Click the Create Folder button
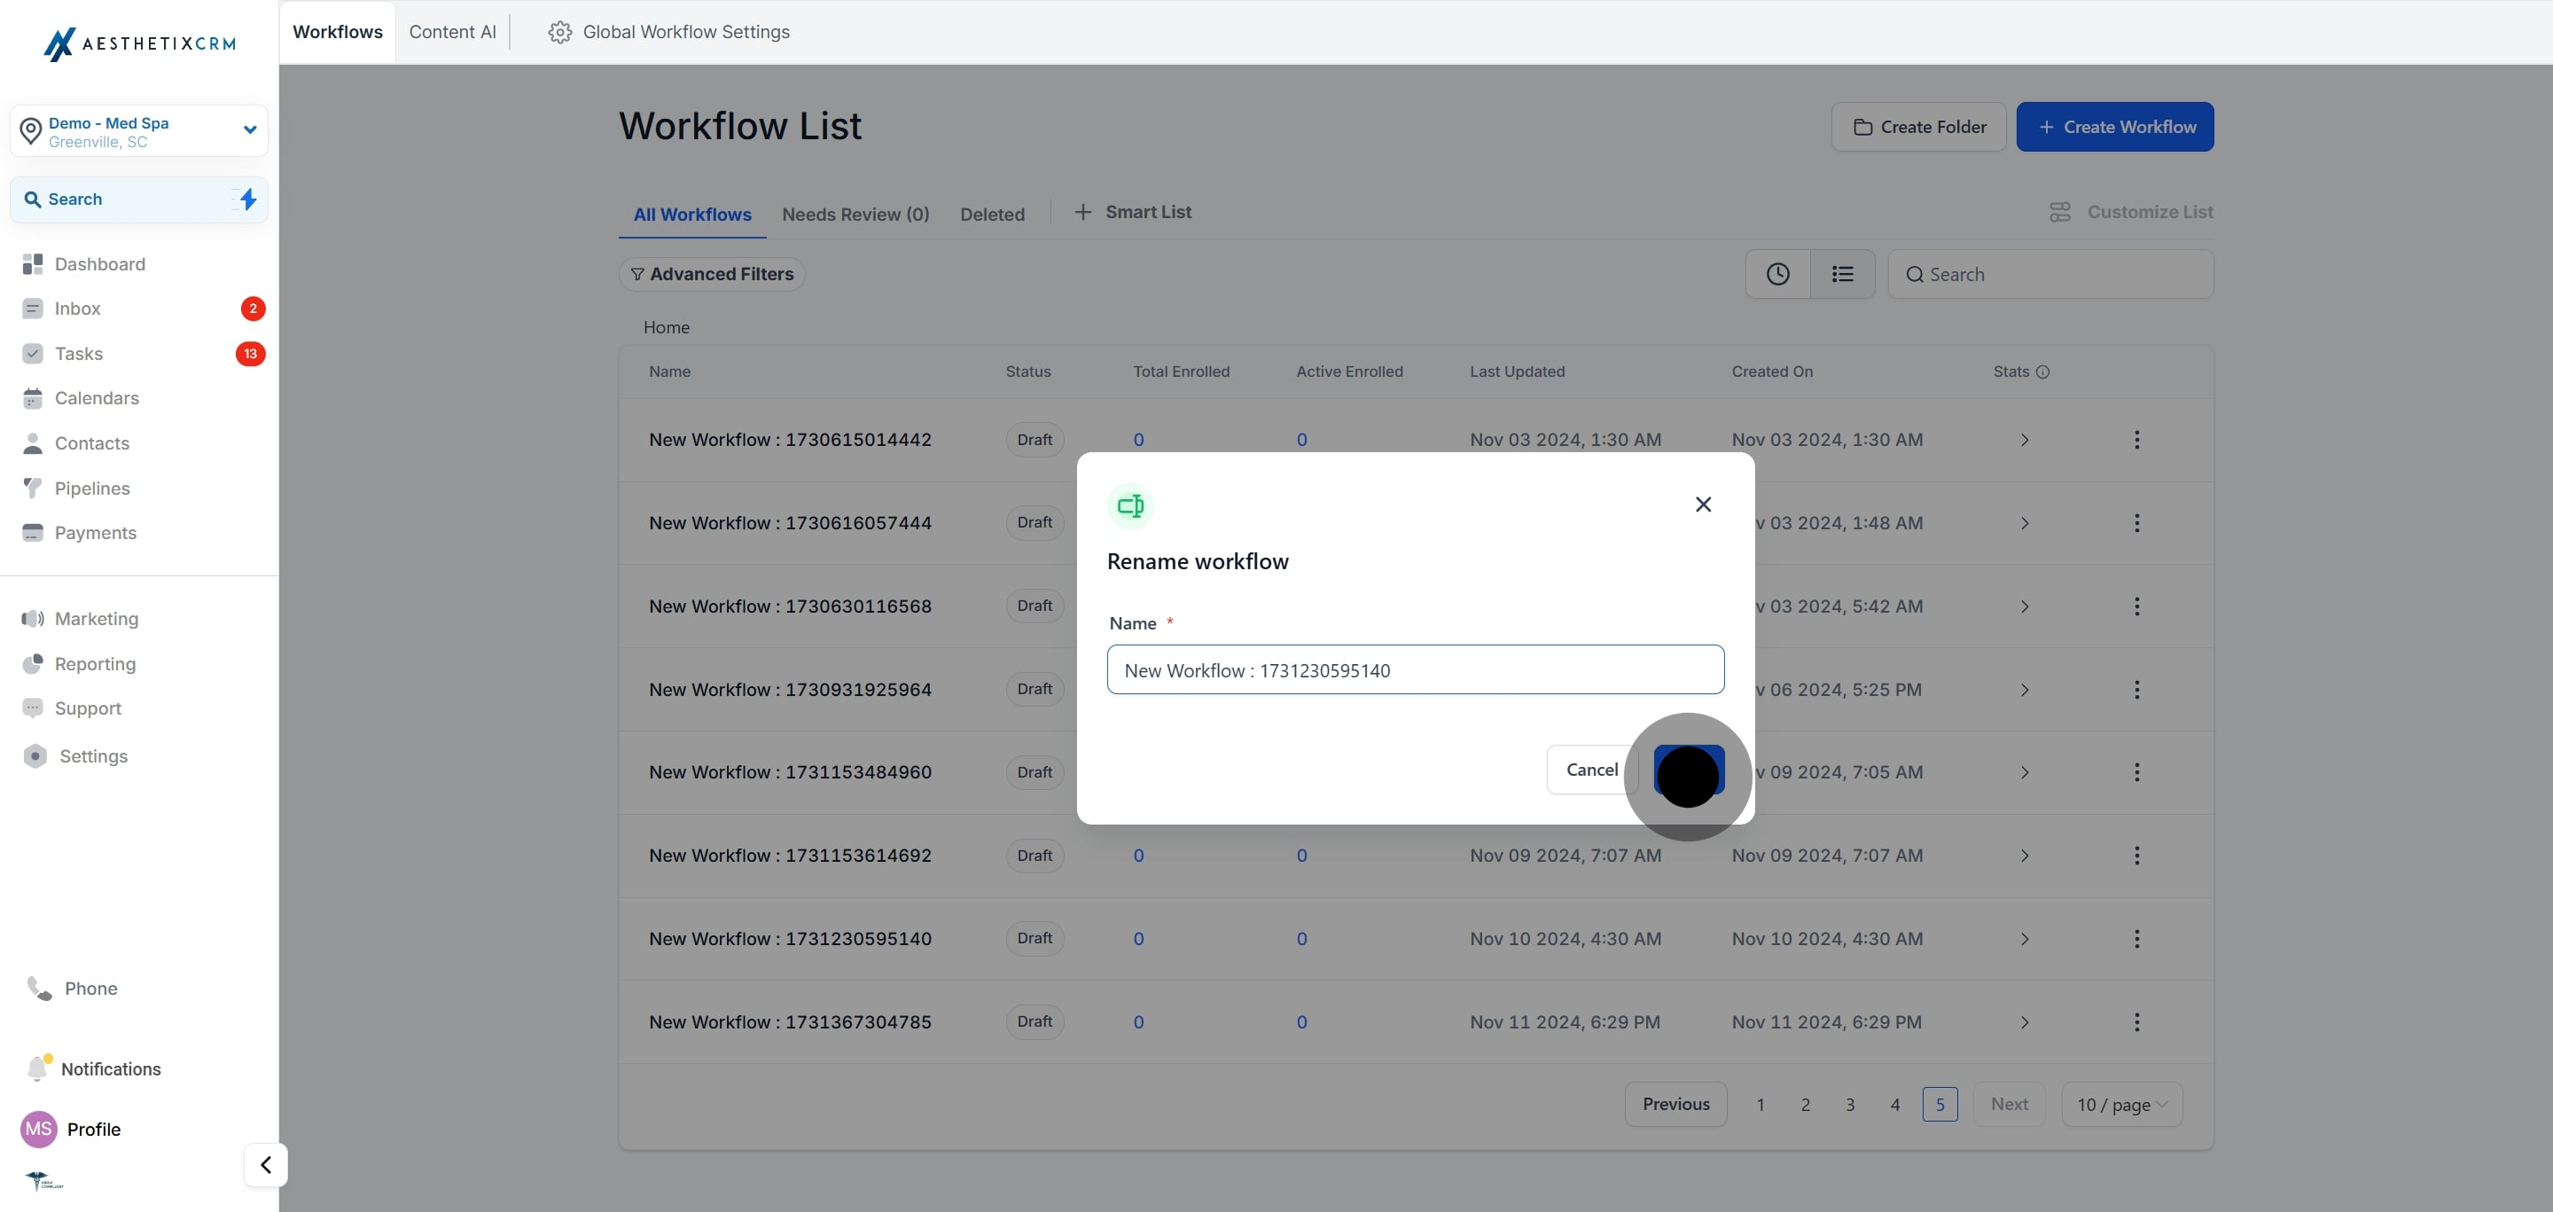 [1918, 127]
